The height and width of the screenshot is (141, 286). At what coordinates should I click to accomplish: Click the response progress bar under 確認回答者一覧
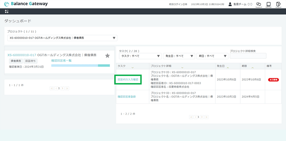coord(80,65)
